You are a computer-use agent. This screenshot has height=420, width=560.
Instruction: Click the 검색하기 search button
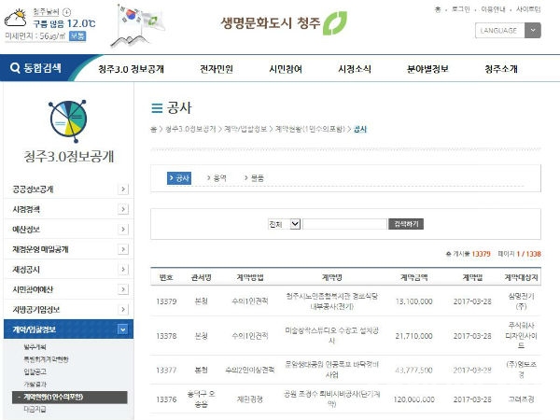[x=408, y=224]
